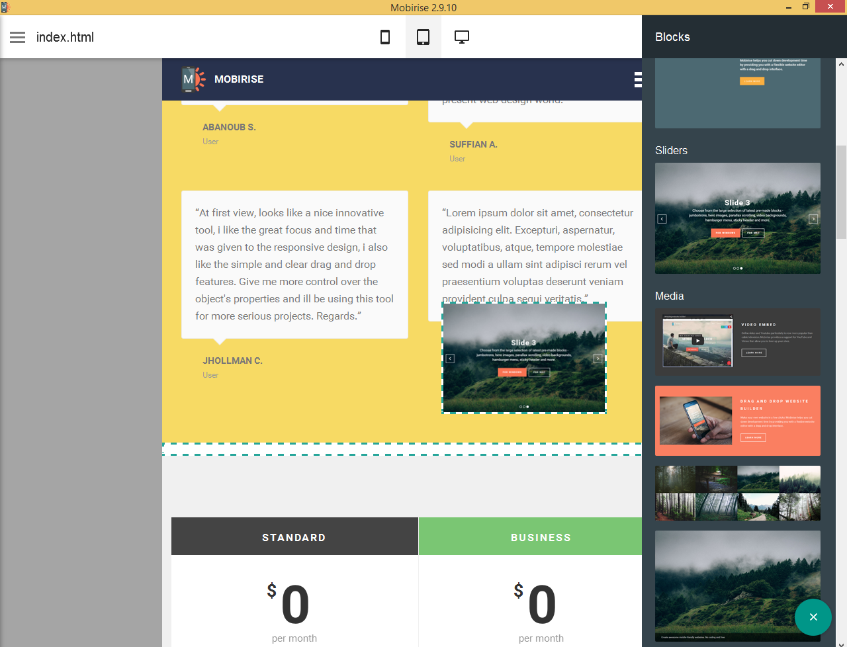The width and height of the screenshot is (847, 647).
Task: Click the 'User' label under Jhollman C.
Action: [x=210, y=375]
